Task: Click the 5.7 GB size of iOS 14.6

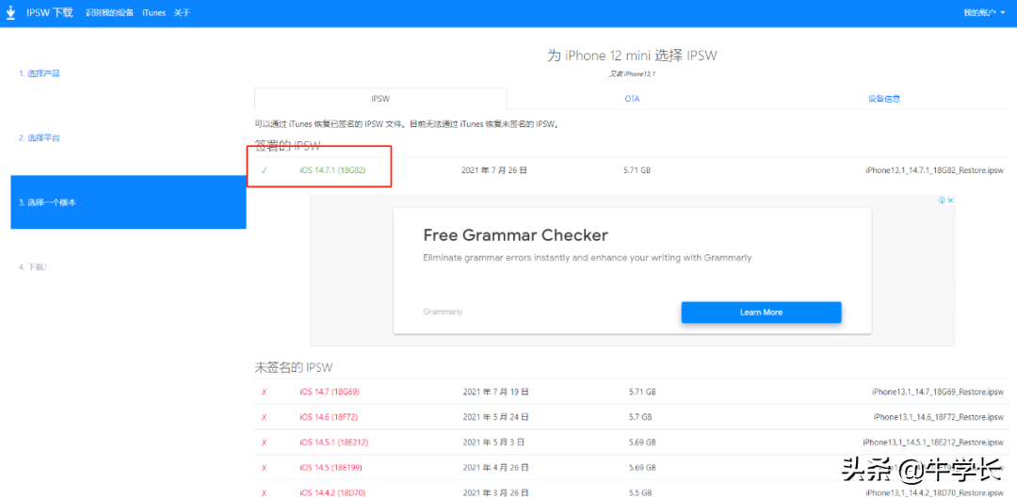Action: (640, 416)
